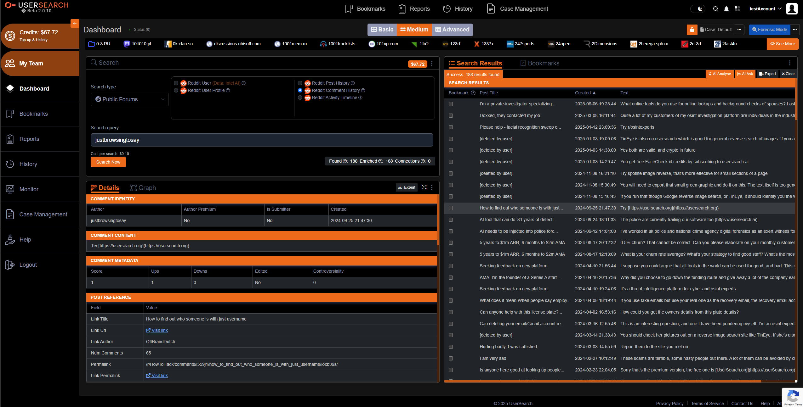Open the My Team section

[31, 63]
